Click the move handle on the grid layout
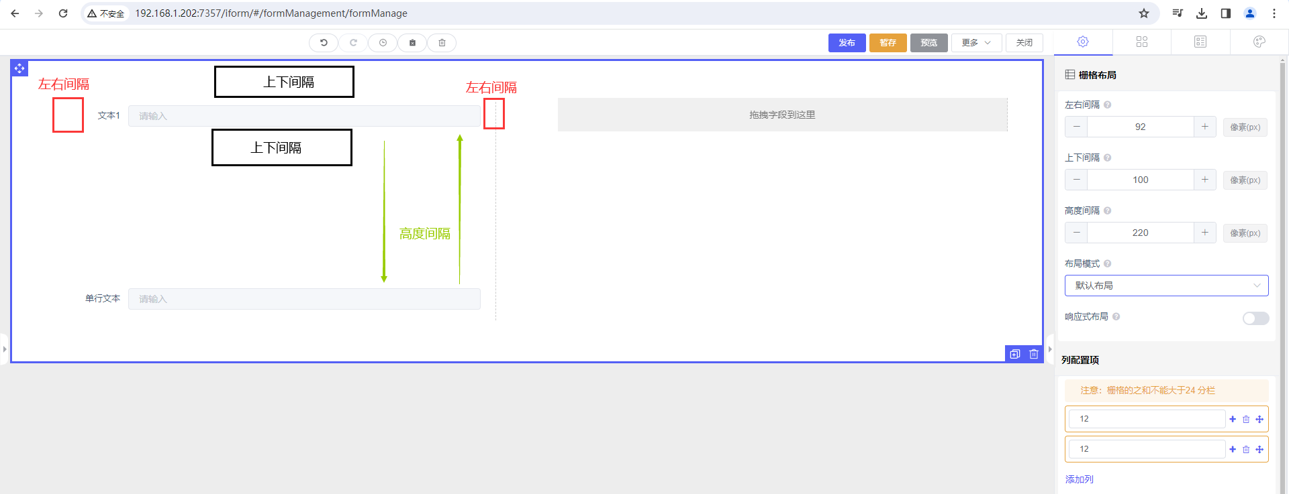This screenshot has height=494, width=1289. coord(19,68)
